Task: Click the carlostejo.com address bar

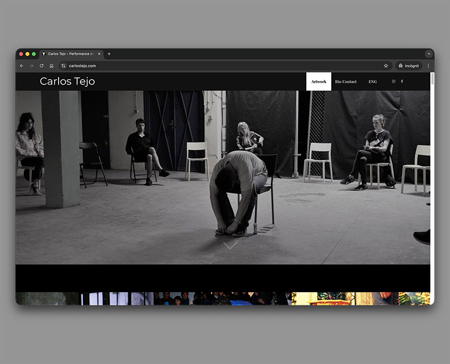Action: click(213, 66)
